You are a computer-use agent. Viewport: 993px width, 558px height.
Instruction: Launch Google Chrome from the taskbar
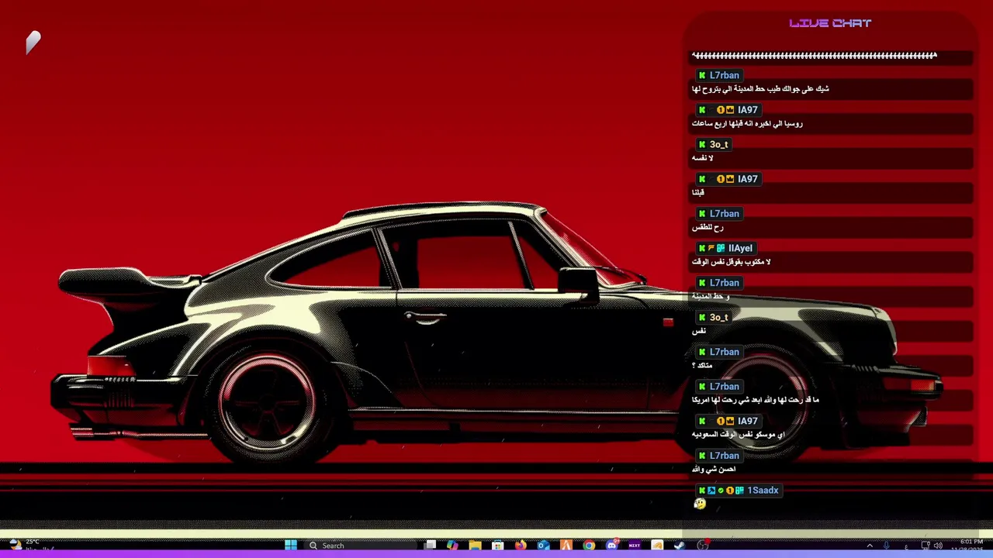(589, 546)
